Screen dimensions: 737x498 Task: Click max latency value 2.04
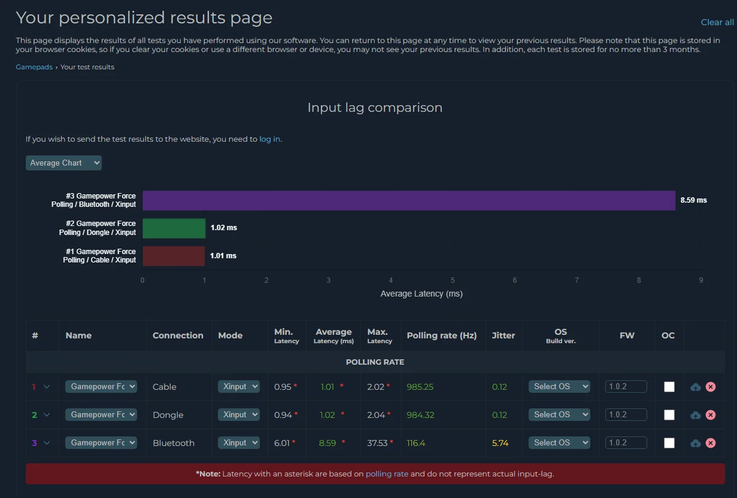coord(376,415)
